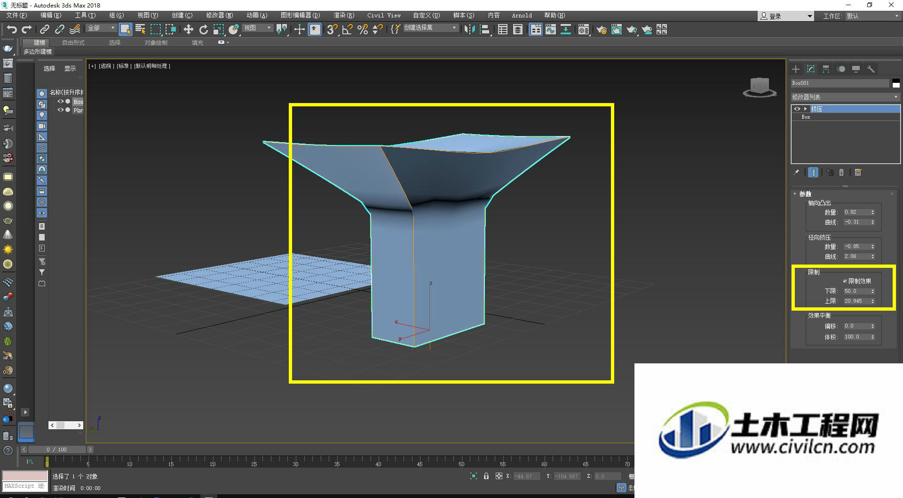Activate the Select and Move tool
Screen dimensions: 903x498
tap(188, 29)
